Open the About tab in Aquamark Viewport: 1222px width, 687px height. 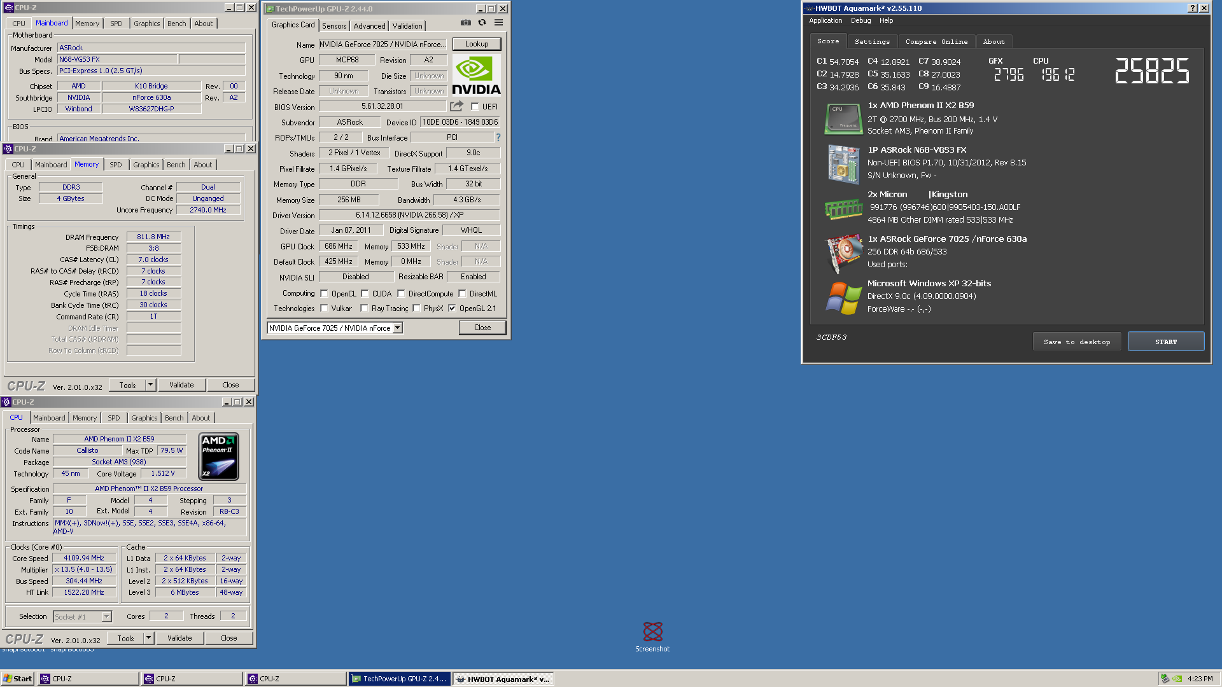[994, 41]
